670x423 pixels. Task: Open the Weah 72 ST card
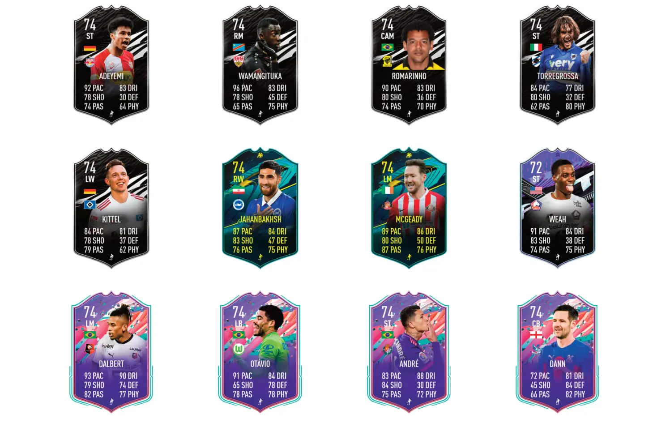click(557, 208)
